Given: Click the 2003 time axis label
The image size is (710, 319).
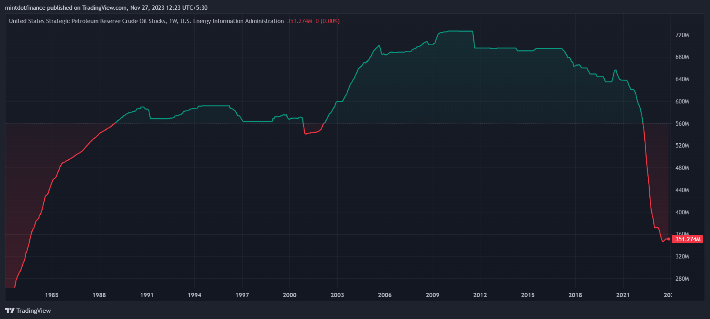Looking at the screenshot, I should tap(337, 295).
